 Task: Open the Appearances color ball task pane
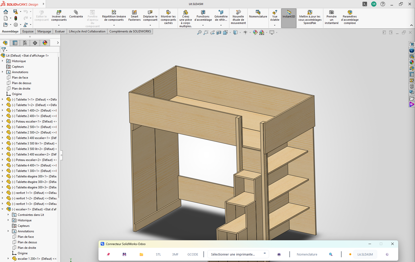pyautogui.click(x=412, y=62)
